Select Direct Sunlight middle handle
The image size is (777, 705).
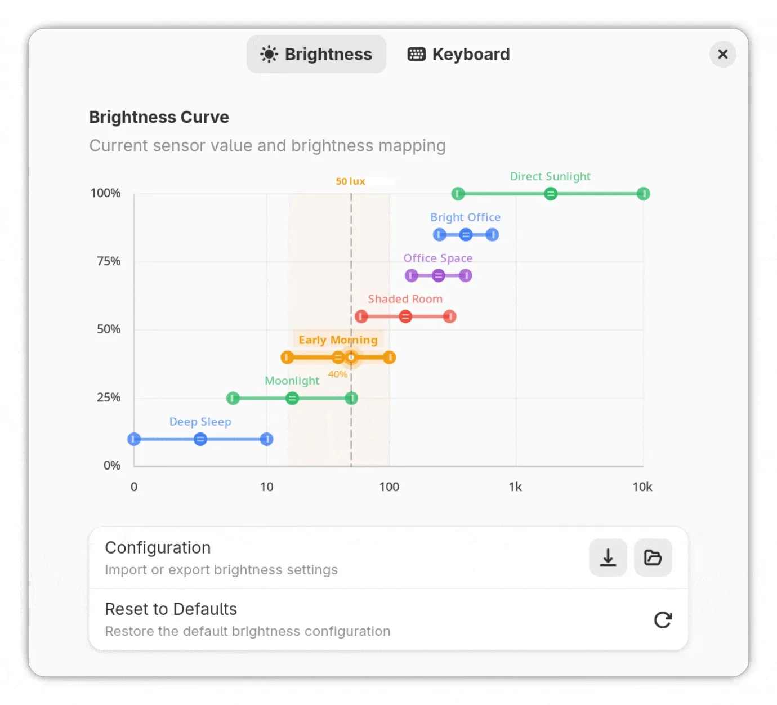[x=551, y=194]
